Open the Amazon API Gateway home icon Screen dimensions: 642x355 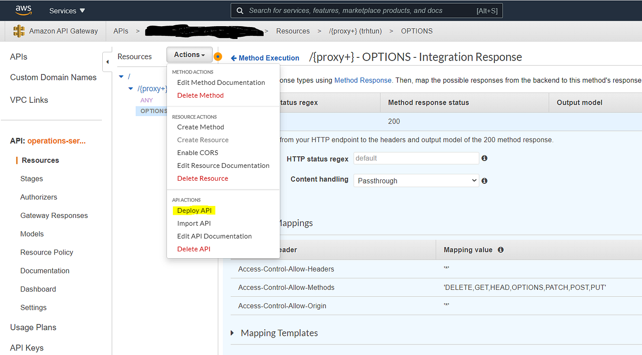19,31
